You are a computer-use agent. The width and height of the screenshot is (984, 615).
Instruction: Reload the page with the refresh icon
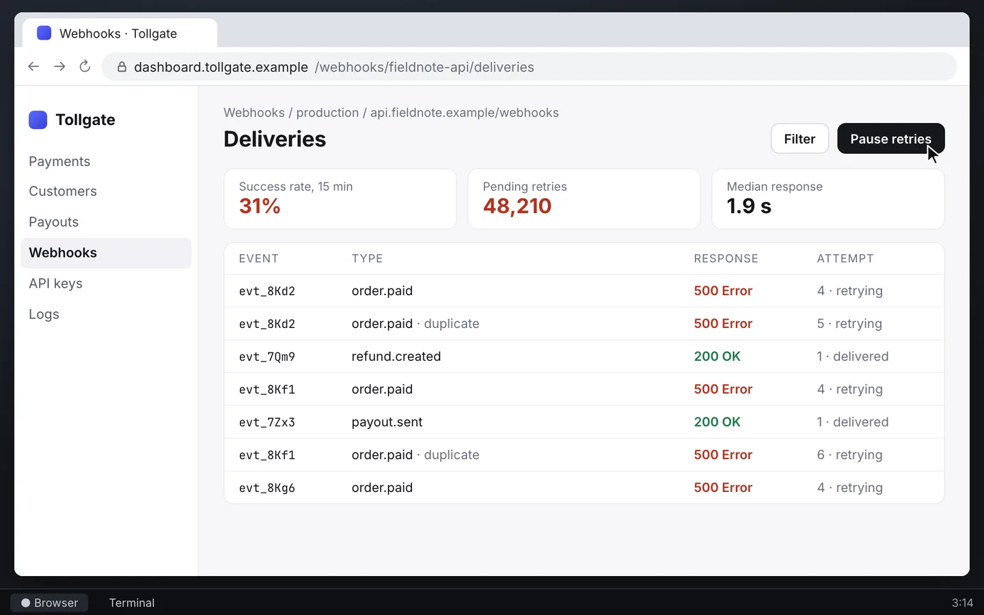click(85, 66)
